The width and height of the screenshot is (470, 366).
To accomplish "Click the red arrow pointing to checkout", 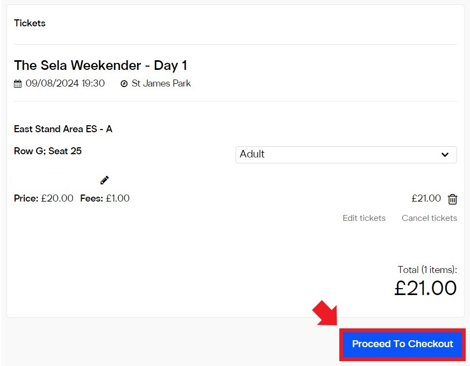I will [325, 313].
